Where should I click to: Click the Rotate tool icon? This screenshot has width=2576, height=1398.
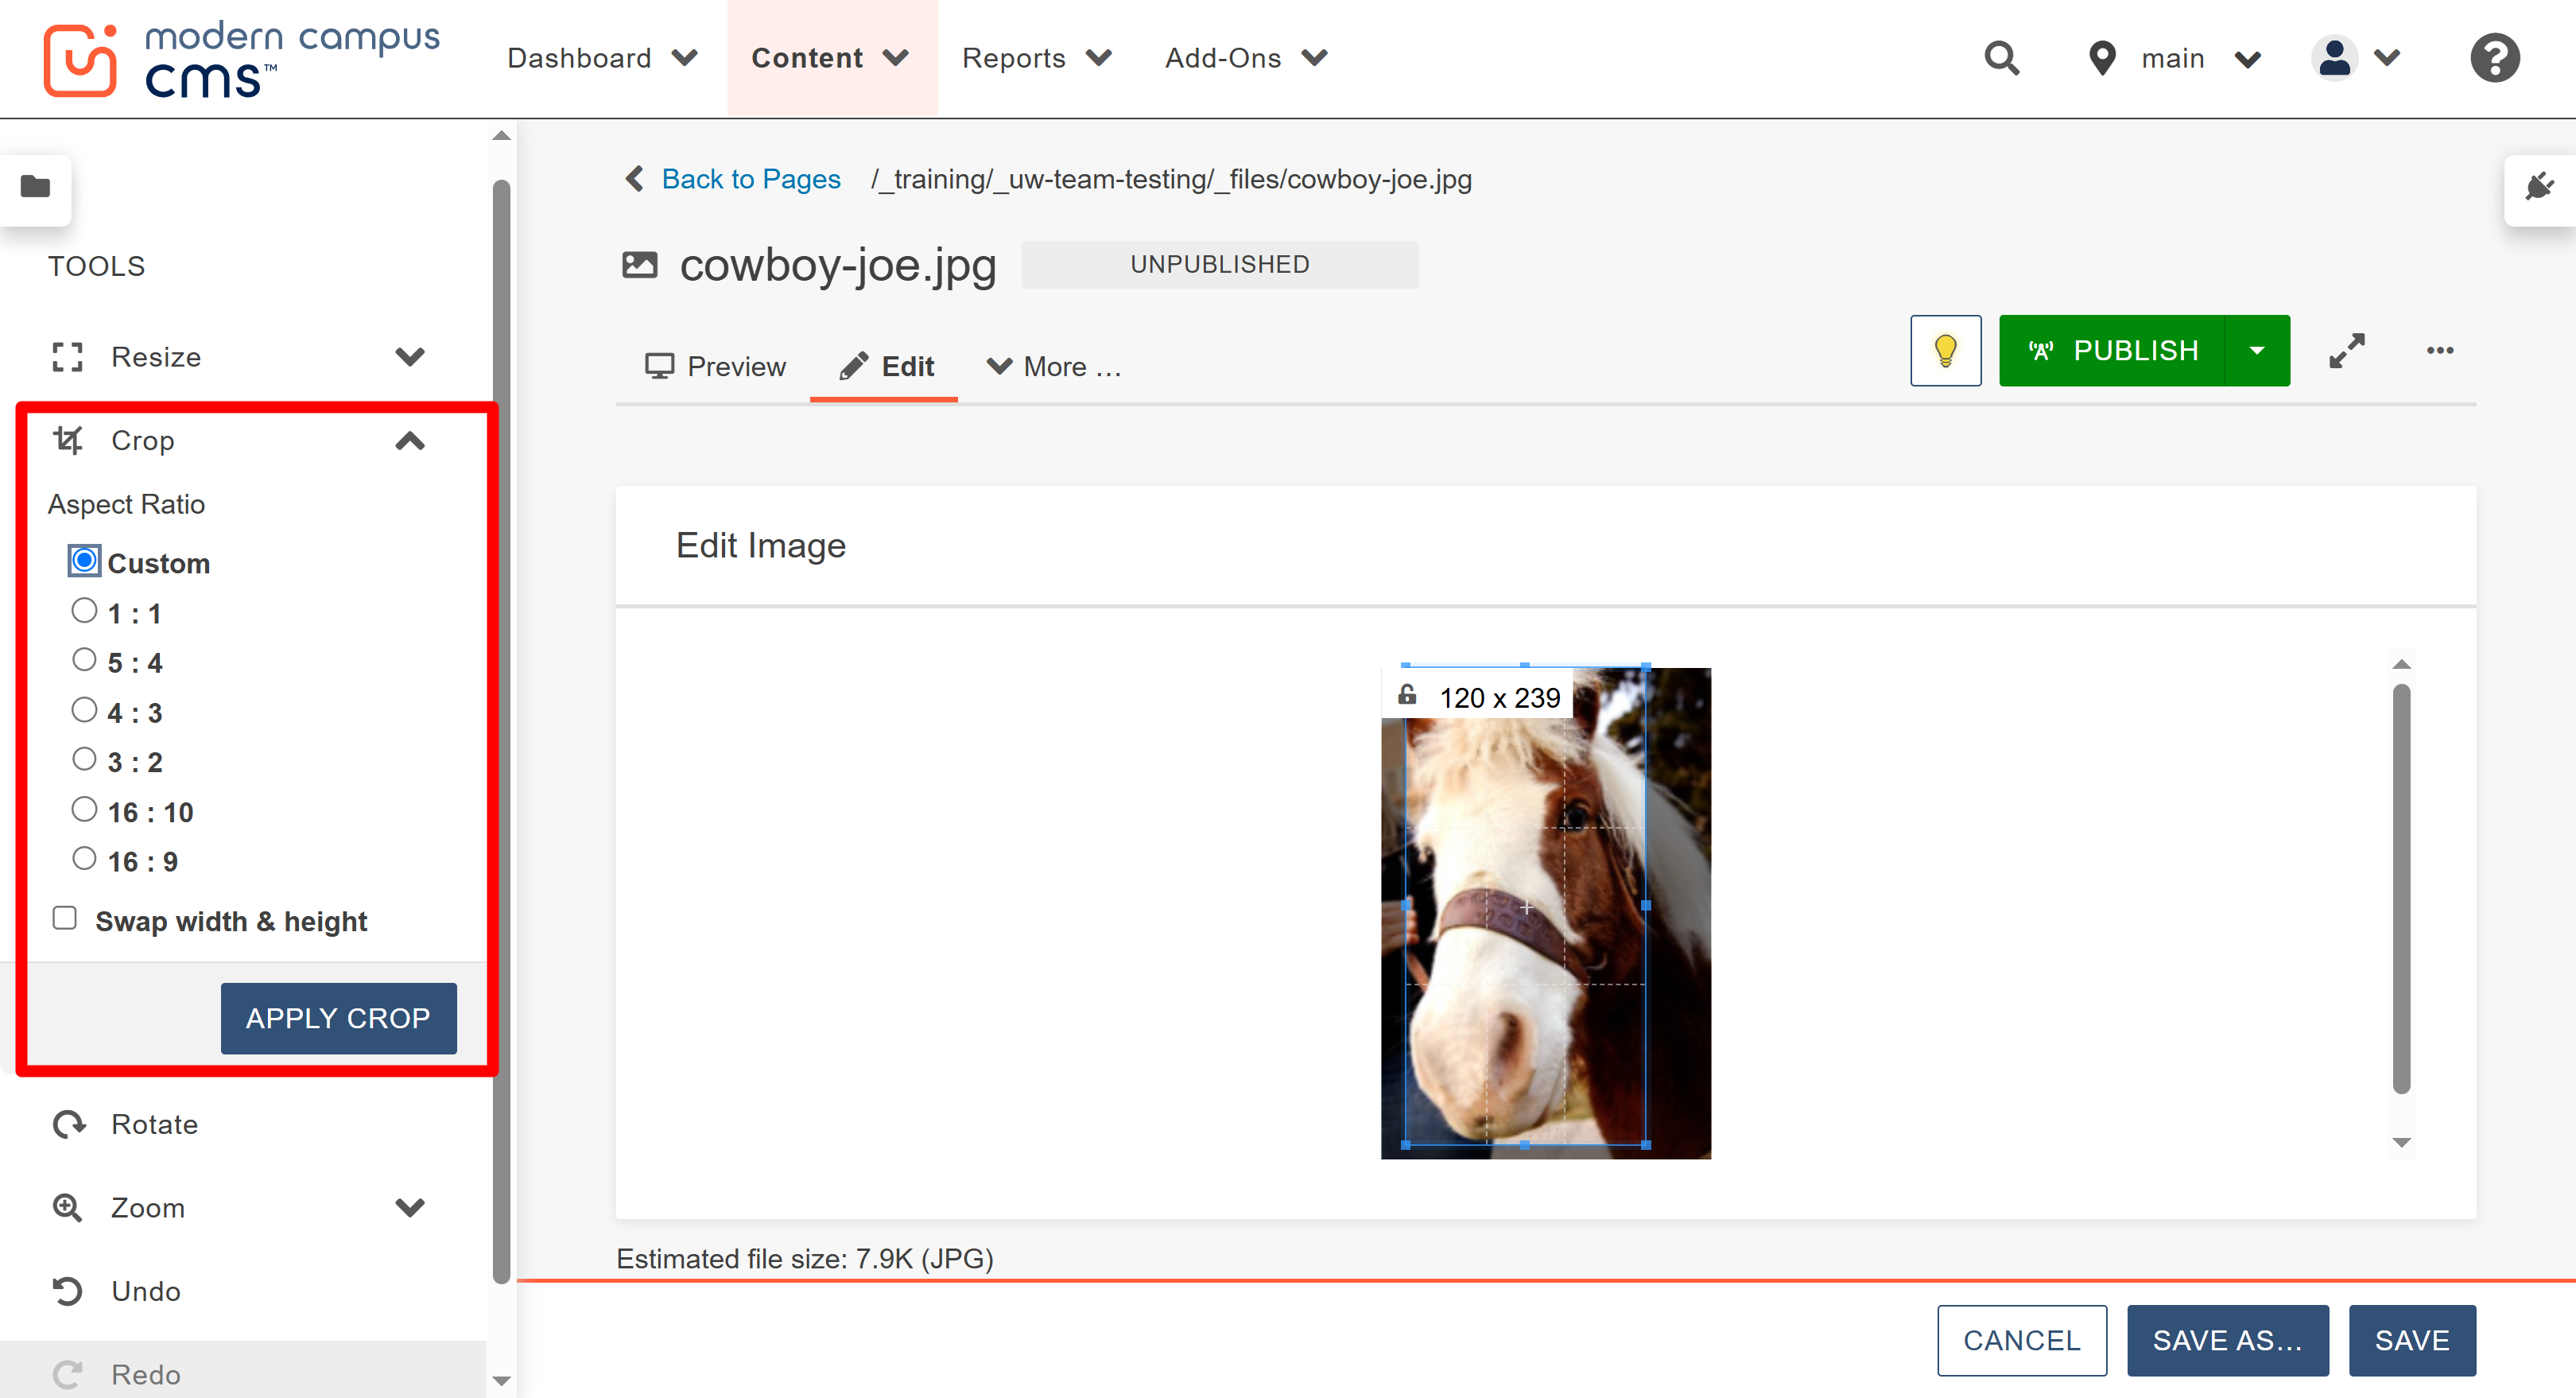pyautogui.click(x=68, y=1123)
